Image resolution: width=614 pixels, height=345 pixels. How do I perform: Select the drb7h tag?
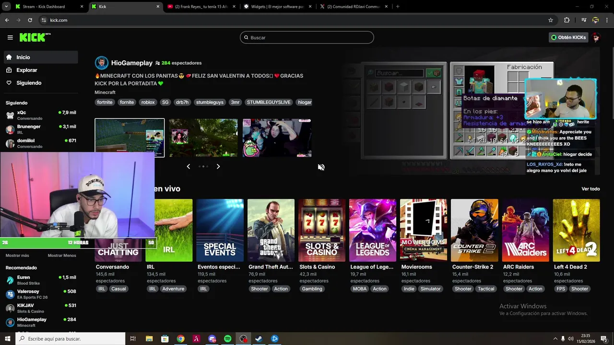coord(182,102)
